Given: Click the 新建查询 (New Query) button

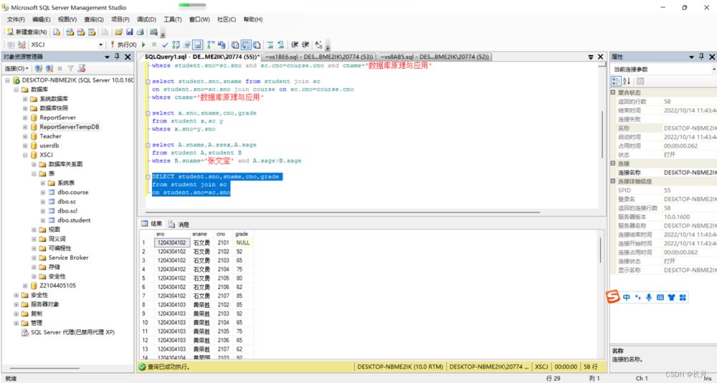Looking at the screenshot, I should (x=27, y=32).
